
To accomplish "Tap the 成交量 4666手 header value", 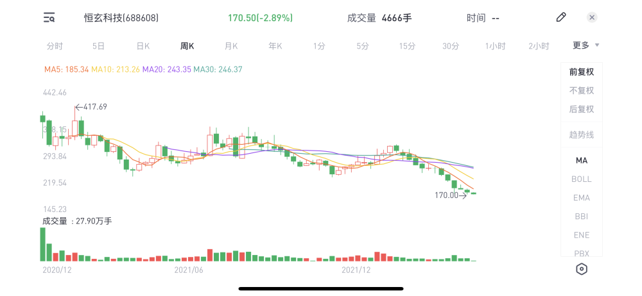I will (379, 17).
